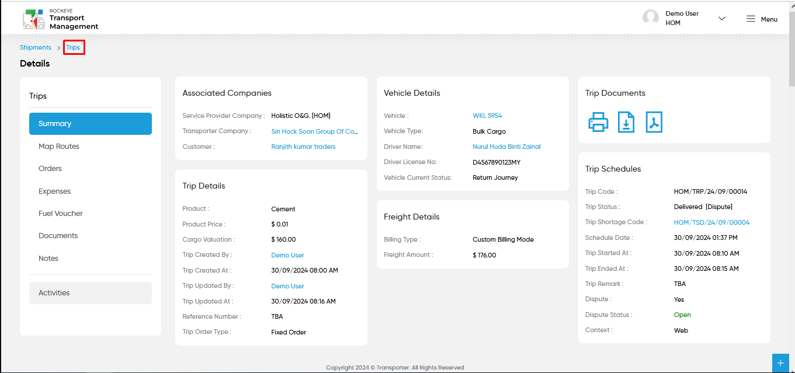Open the hamburger Menu icon

pos(751,19)
